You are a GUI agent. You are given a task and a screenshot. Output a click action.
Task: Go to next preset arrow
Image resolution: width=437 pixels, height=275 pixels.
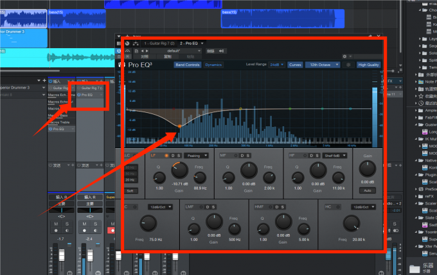pos(147,51)
